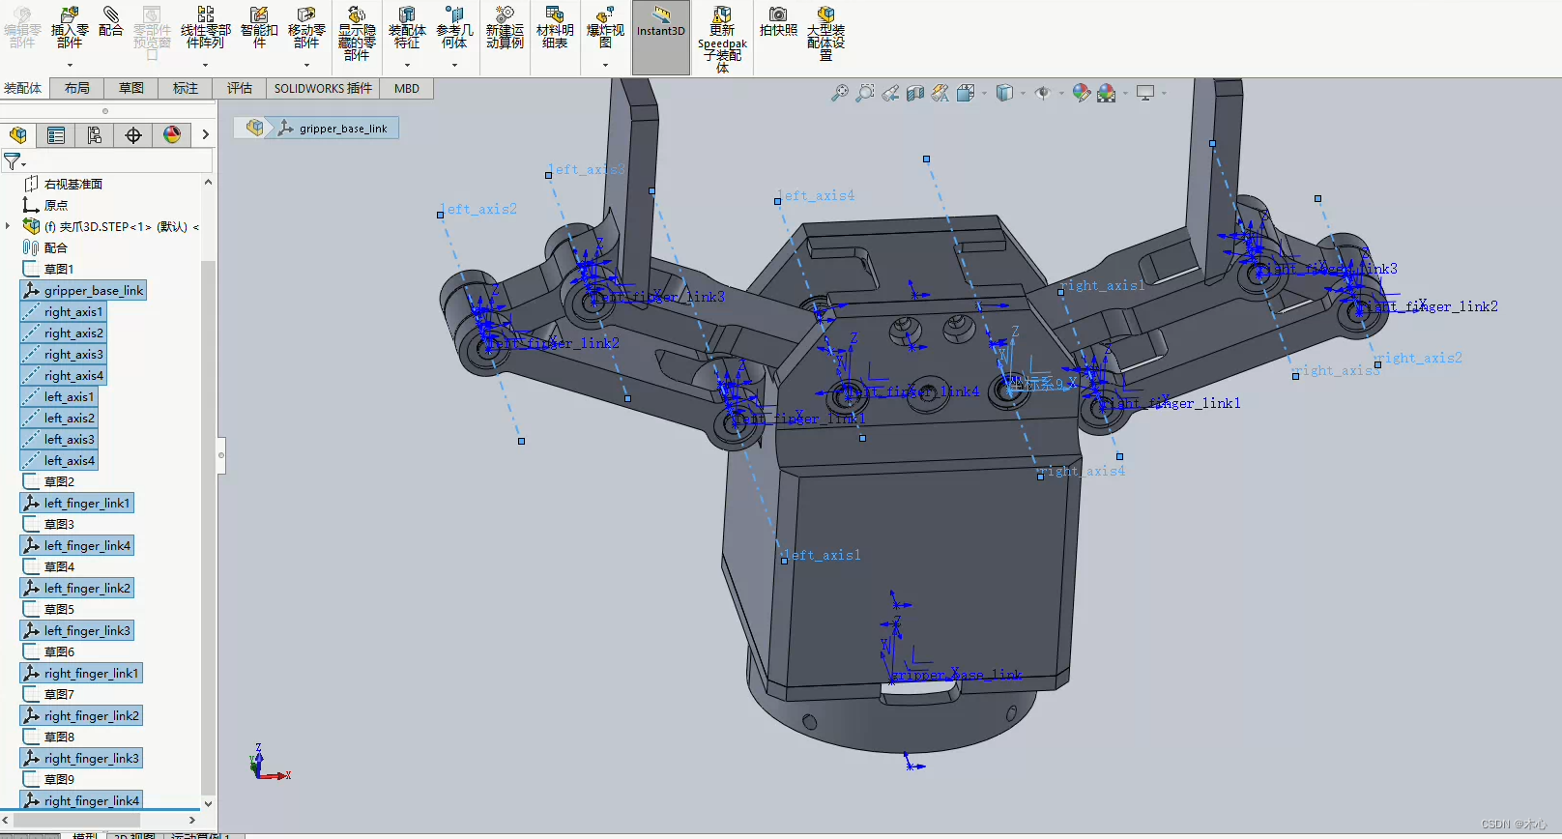
Task: Click the tree horizontal scrollbar right arrow
Action: tap(192, 821)
